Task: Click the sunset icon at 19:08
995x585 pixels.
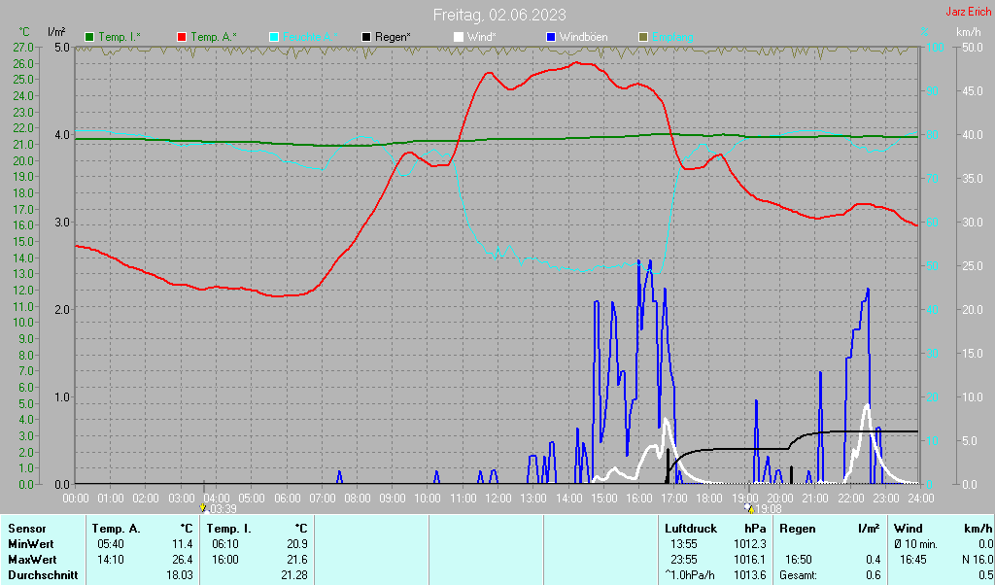Action: 748,507
